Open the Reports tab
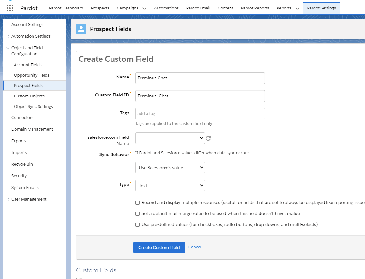Screen dimensions: 365x279 284,8
